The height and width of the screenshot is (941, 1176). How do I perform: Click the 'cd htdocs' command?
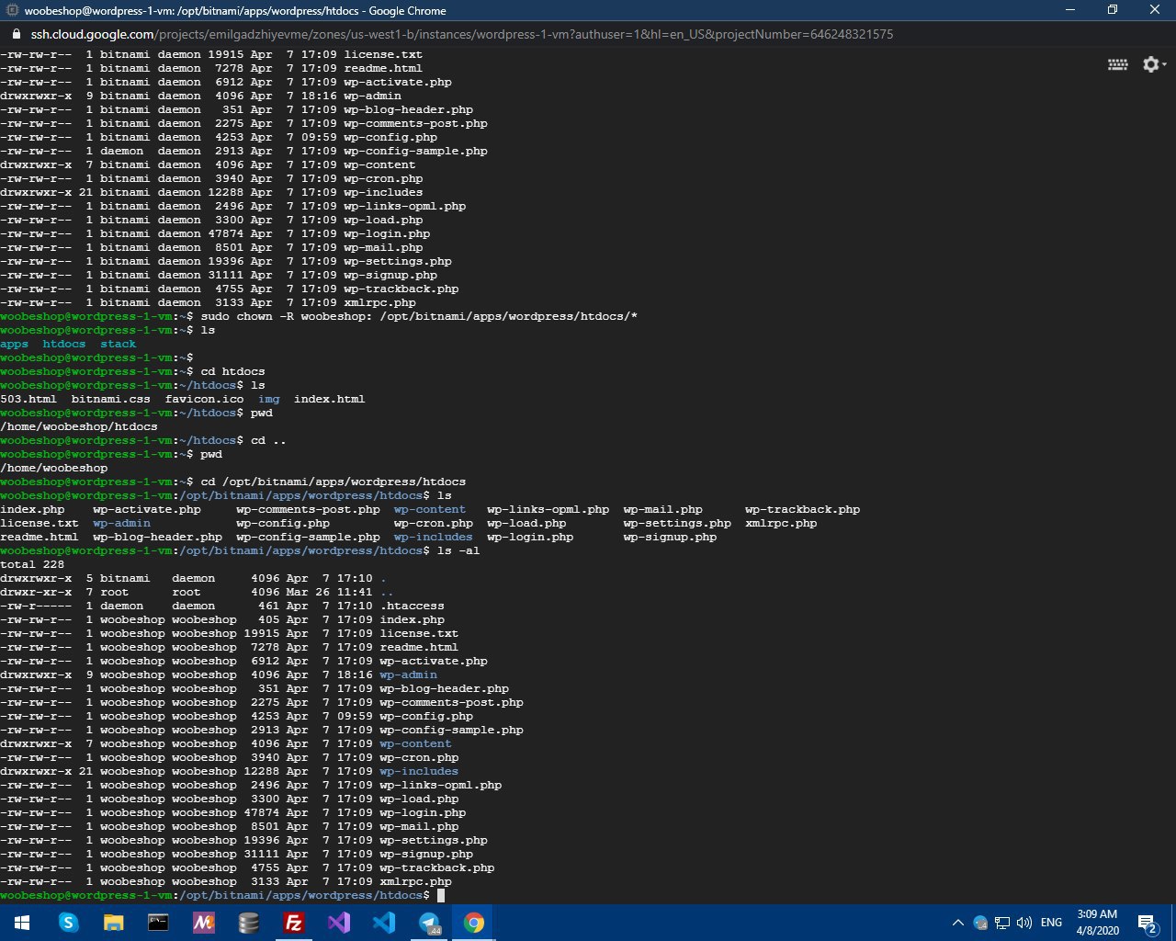(x=233, y=371)
